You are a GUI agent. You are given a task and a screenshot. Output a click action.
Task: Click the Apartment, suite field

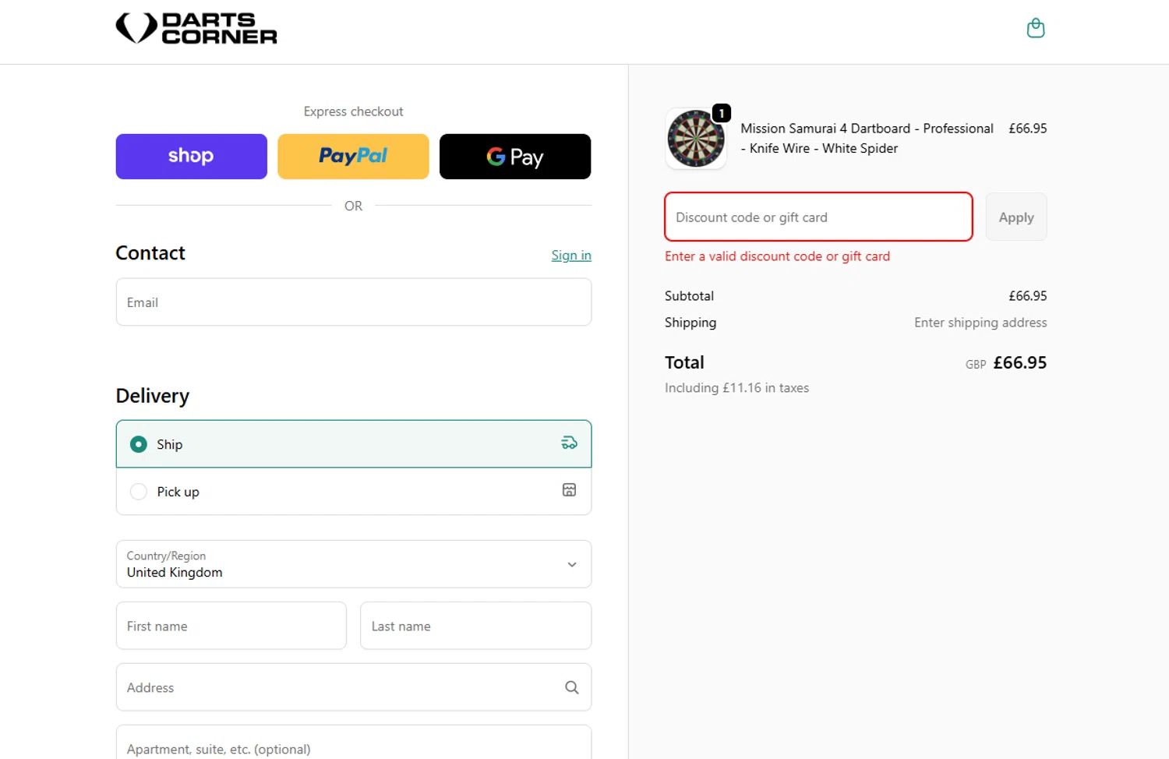click(x=353, y=747)
